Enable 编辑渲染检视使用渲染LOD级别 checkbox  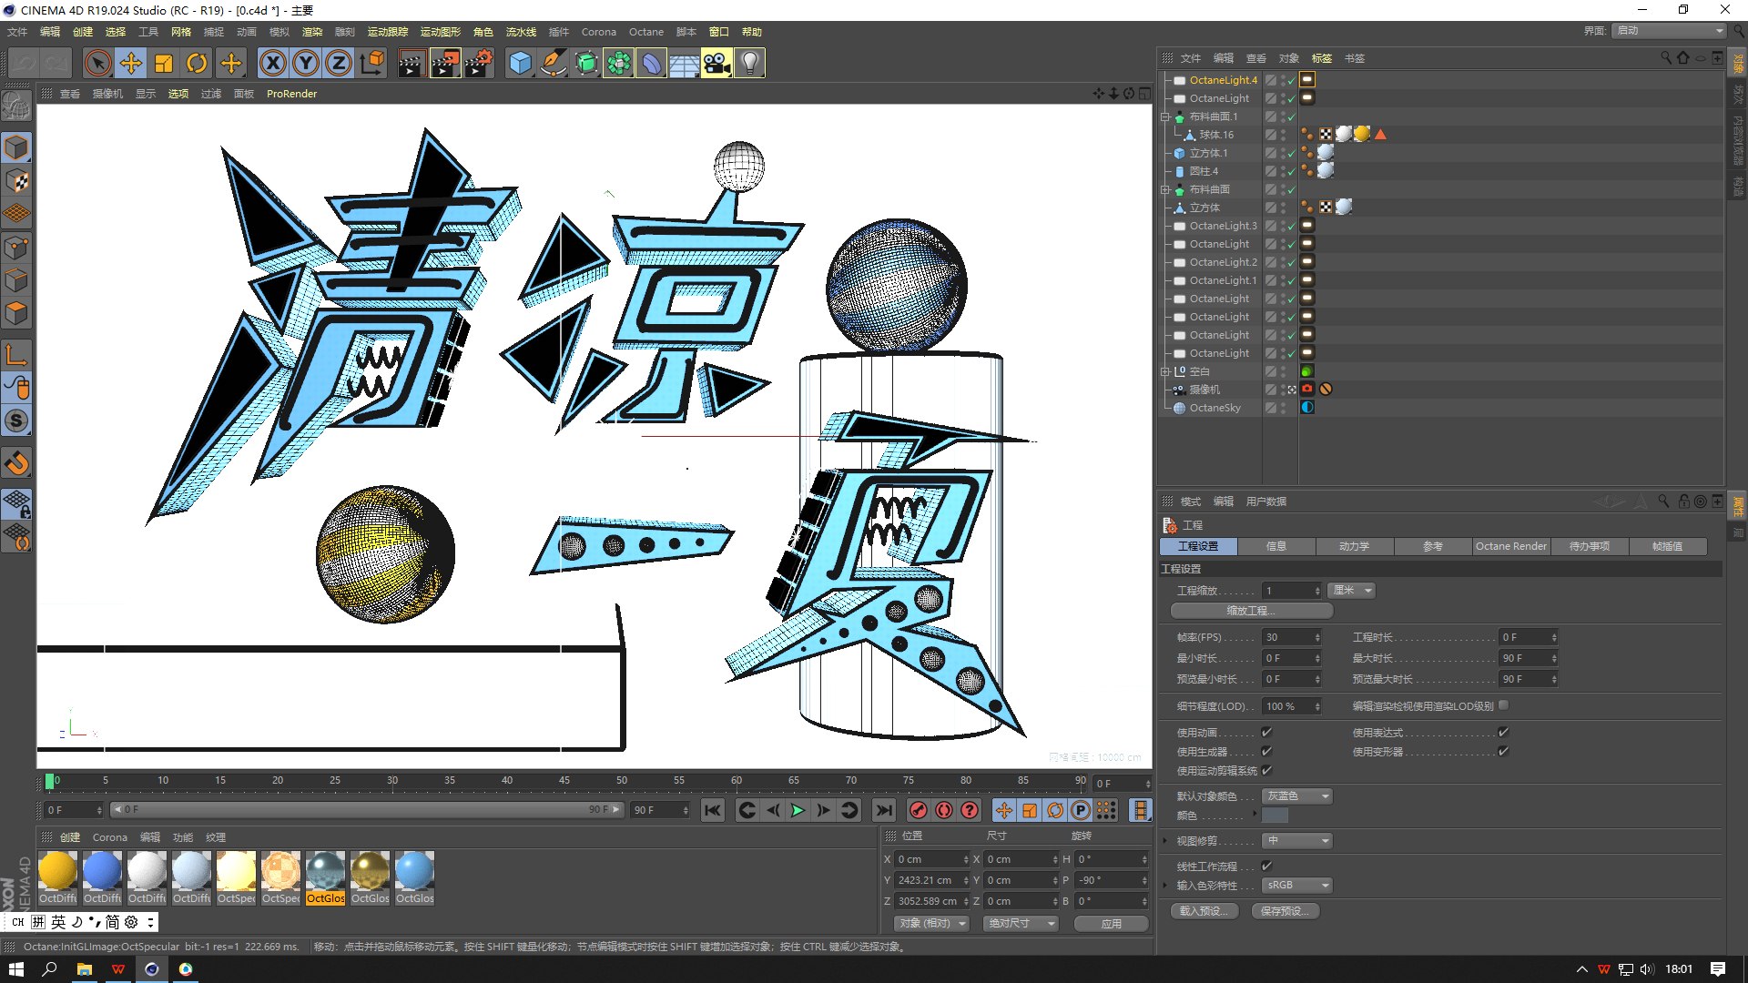click(x=1503, y=705)
